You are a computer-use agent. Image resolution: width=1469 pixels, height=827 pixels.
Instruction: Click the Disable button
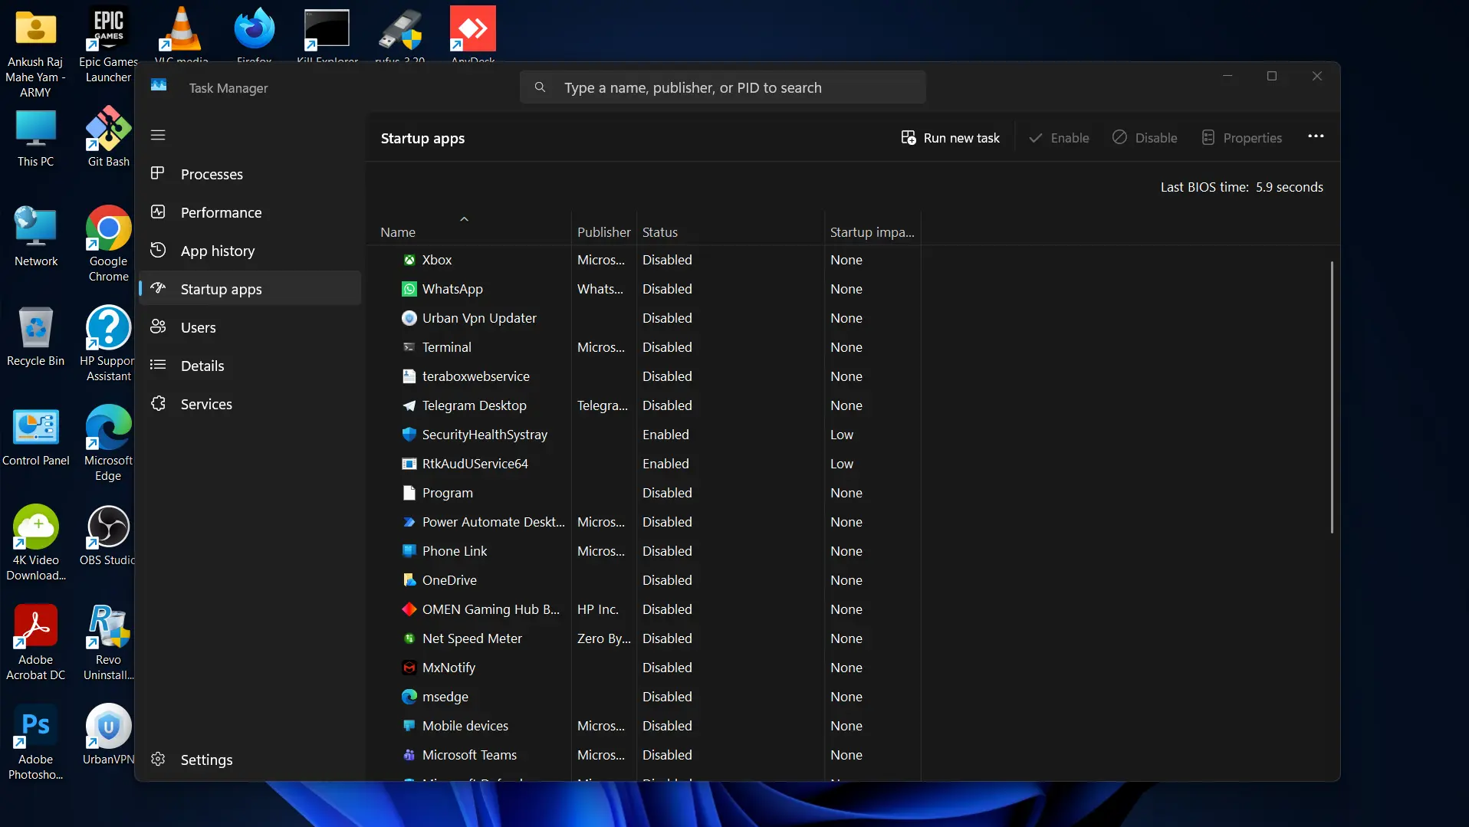[1145, 138]
